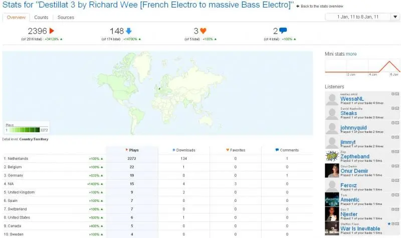401x238 pixels.
Task: Click the blue star icon beside War Is Inevitable
Action: point(389,223)
